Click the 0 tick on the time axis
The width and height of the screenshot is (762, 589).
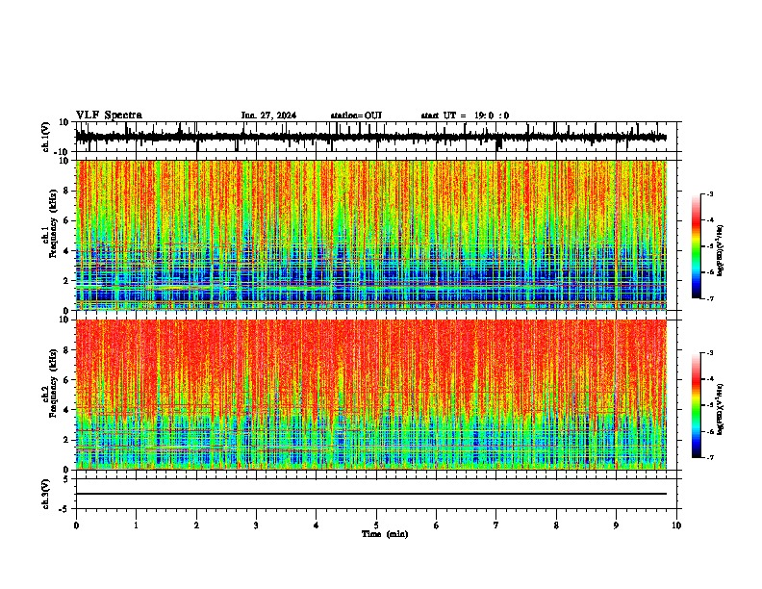click(x=76, y=525)
